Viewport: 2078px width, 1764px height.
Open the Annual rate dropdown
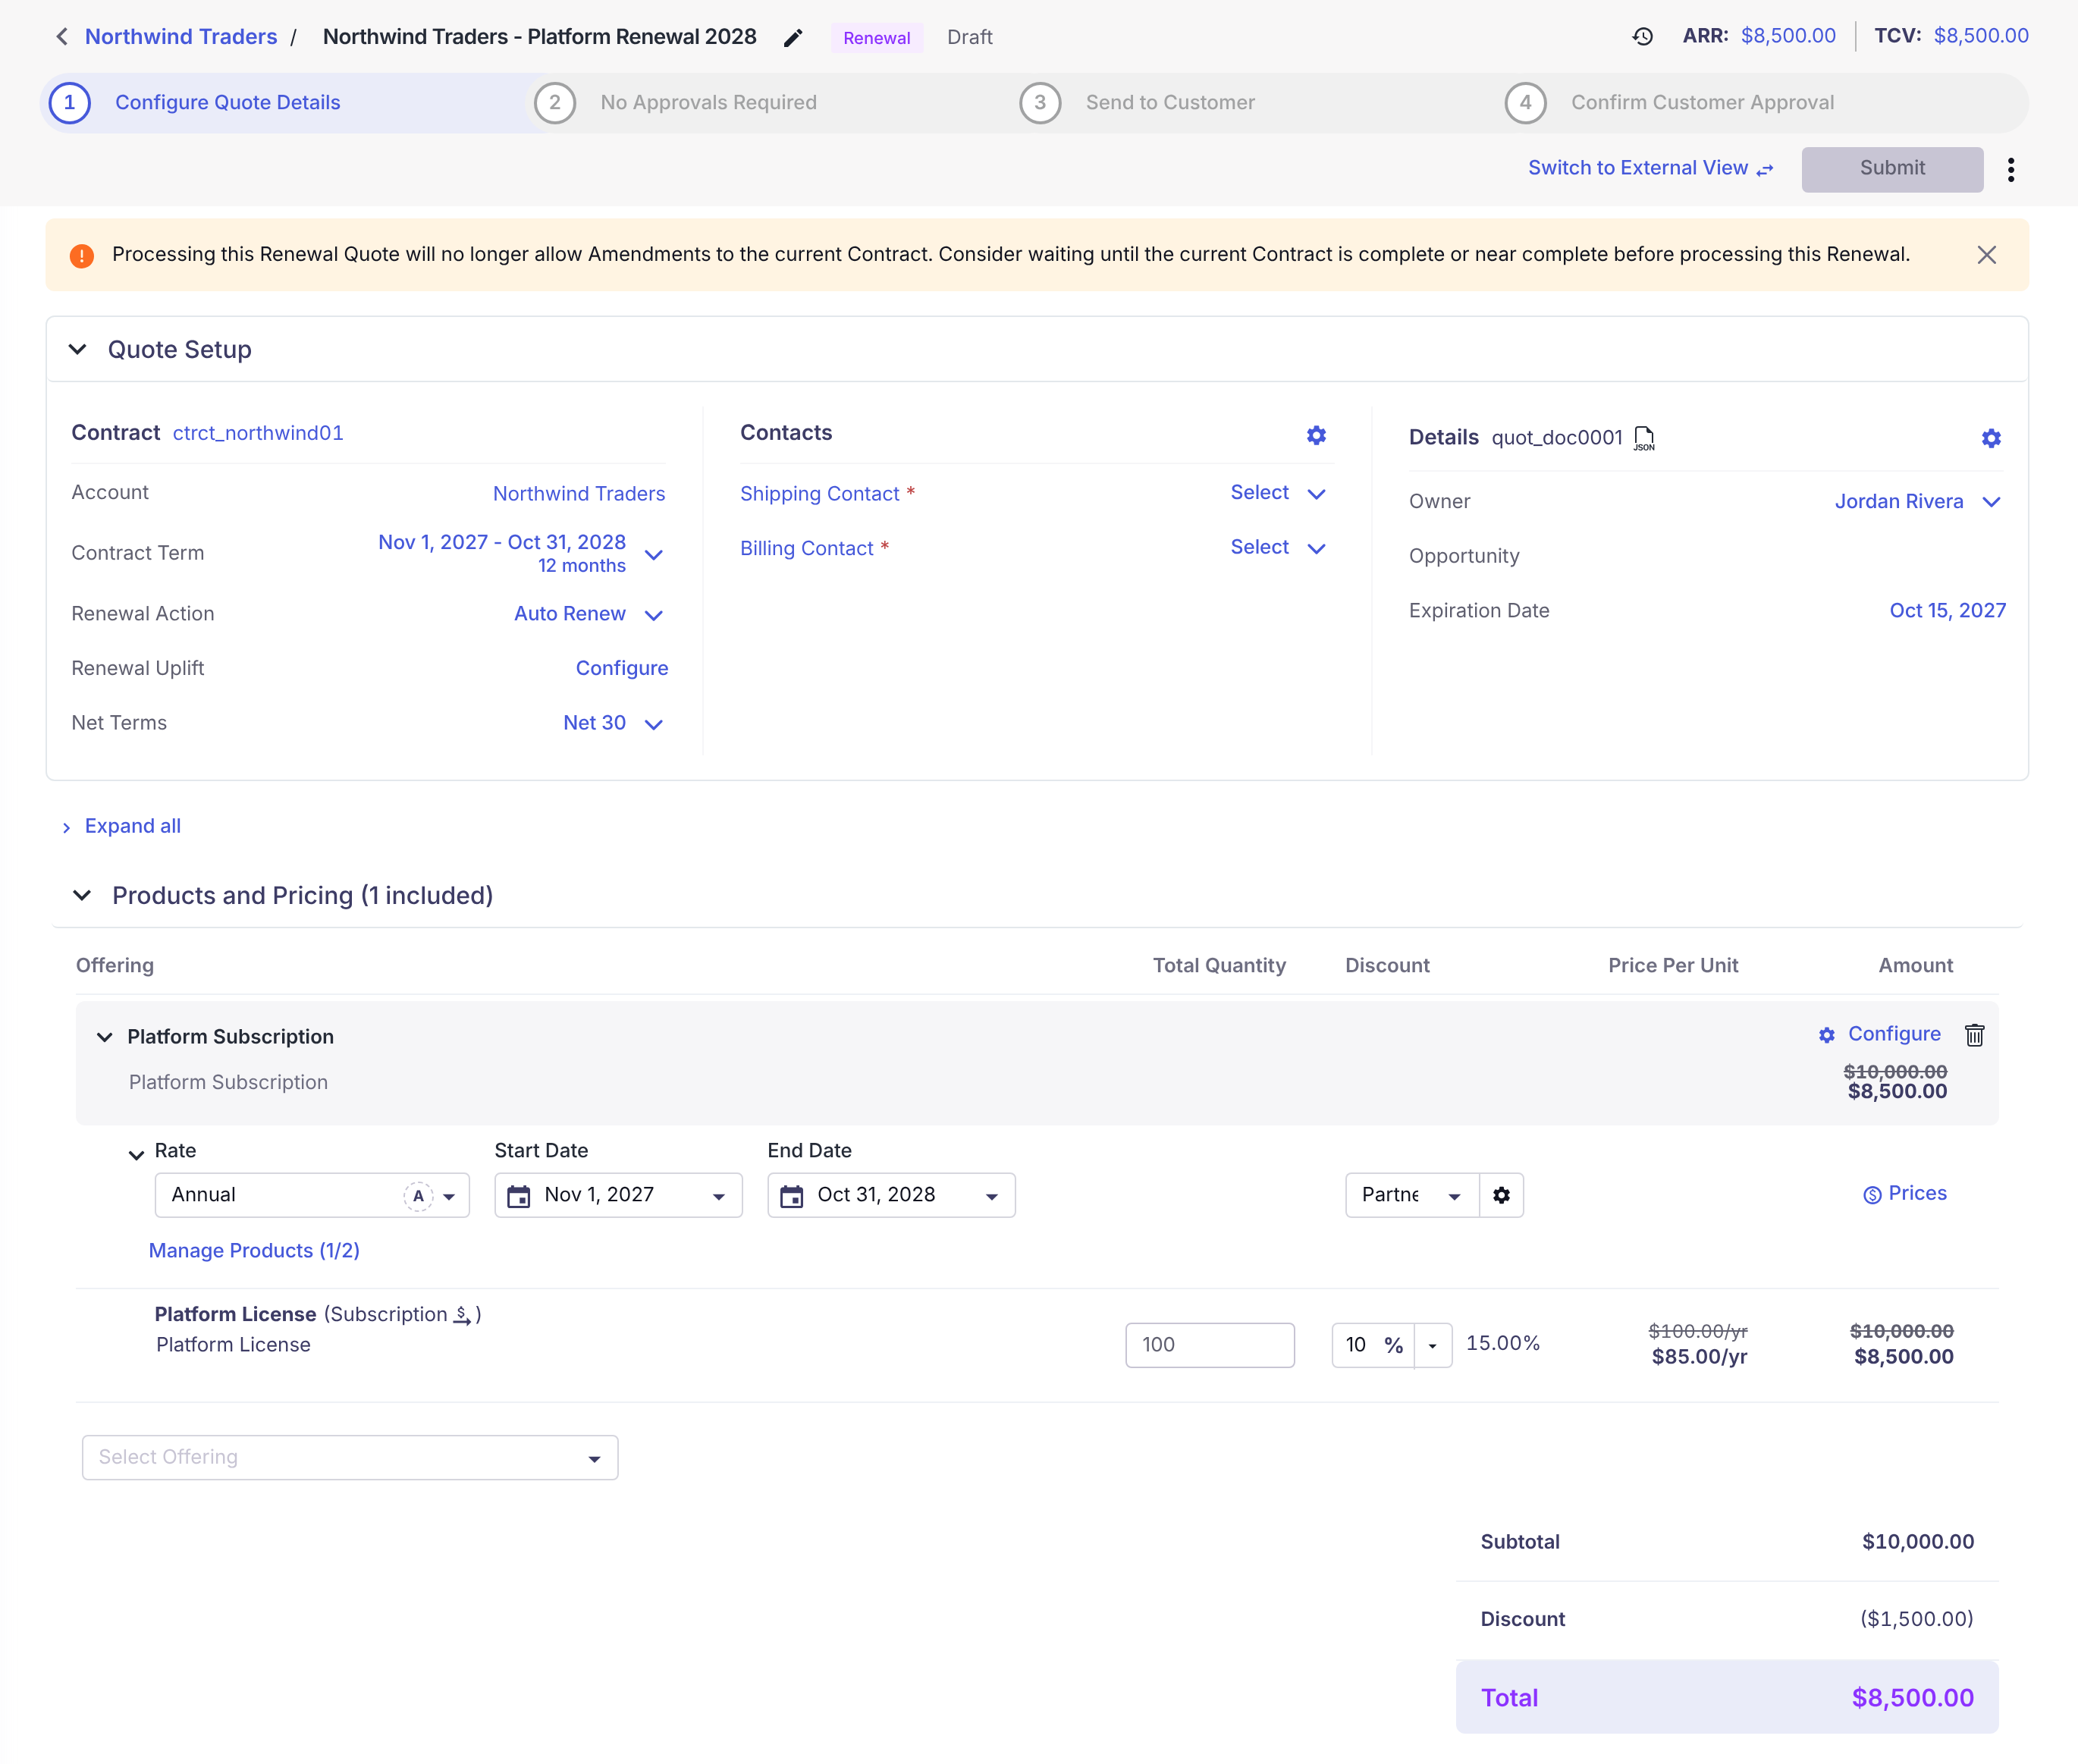312,1195
